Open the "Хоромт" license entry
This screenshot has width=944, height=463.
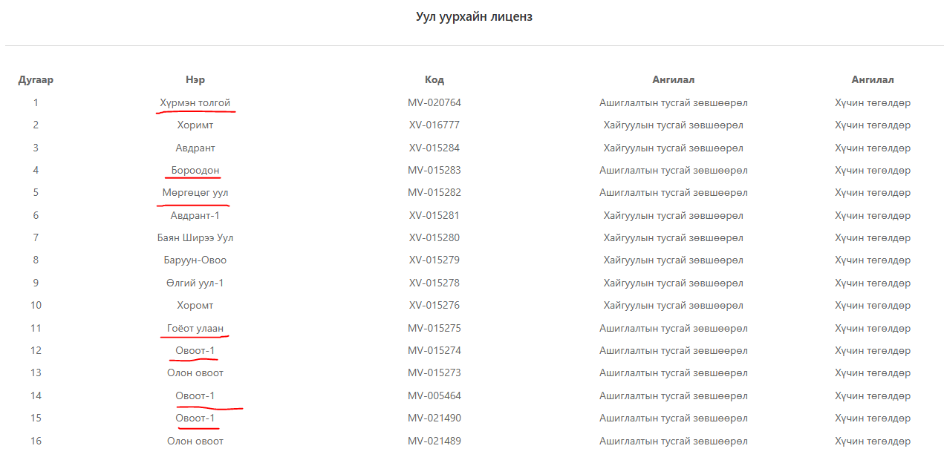pos(195,306)
